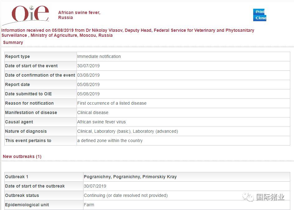Image resolution: width=294 pixels, height=210 pixels.
Task: Click the Report type label cell
Action: tap(17, 56)
